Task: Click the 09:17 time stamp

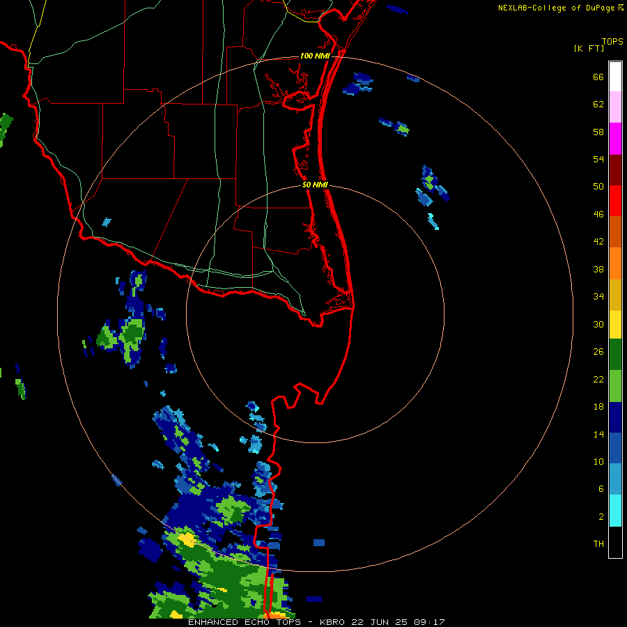Action: tap(429, 622)
